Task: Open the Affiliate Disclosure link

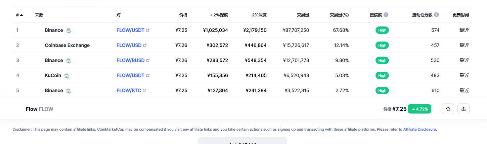Action: (419, 129)
